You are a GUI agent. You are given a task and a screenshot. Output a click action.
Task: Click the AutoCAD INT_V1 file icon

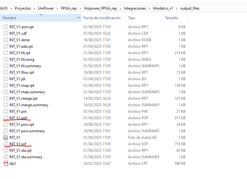click(6, 137)
